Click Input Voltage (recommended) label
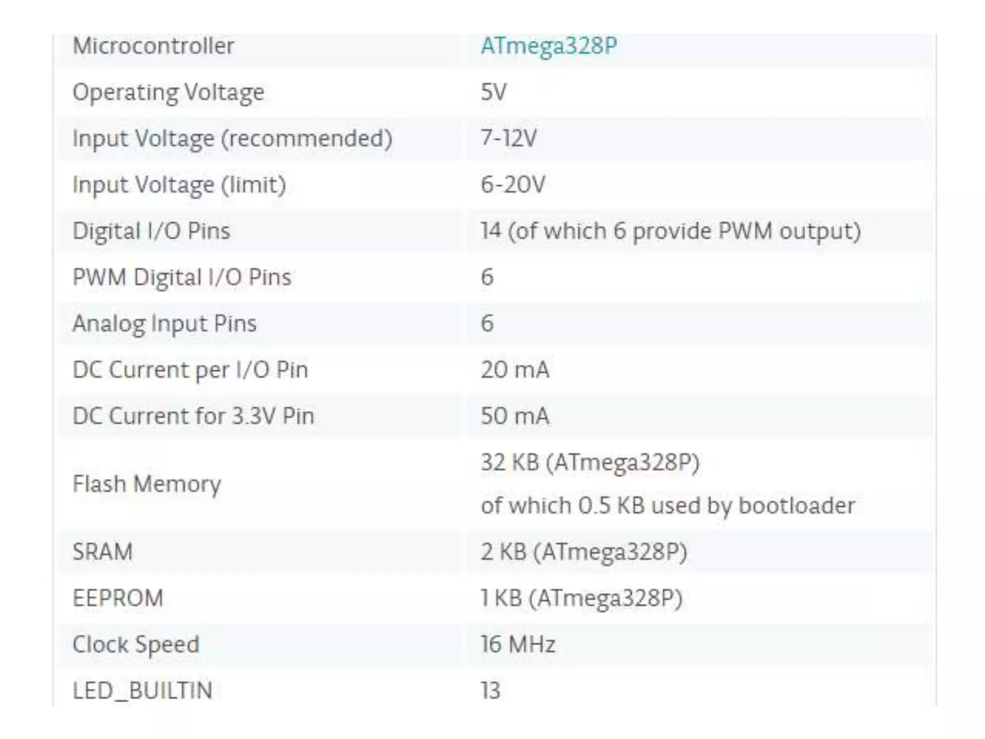 point(232,139)
